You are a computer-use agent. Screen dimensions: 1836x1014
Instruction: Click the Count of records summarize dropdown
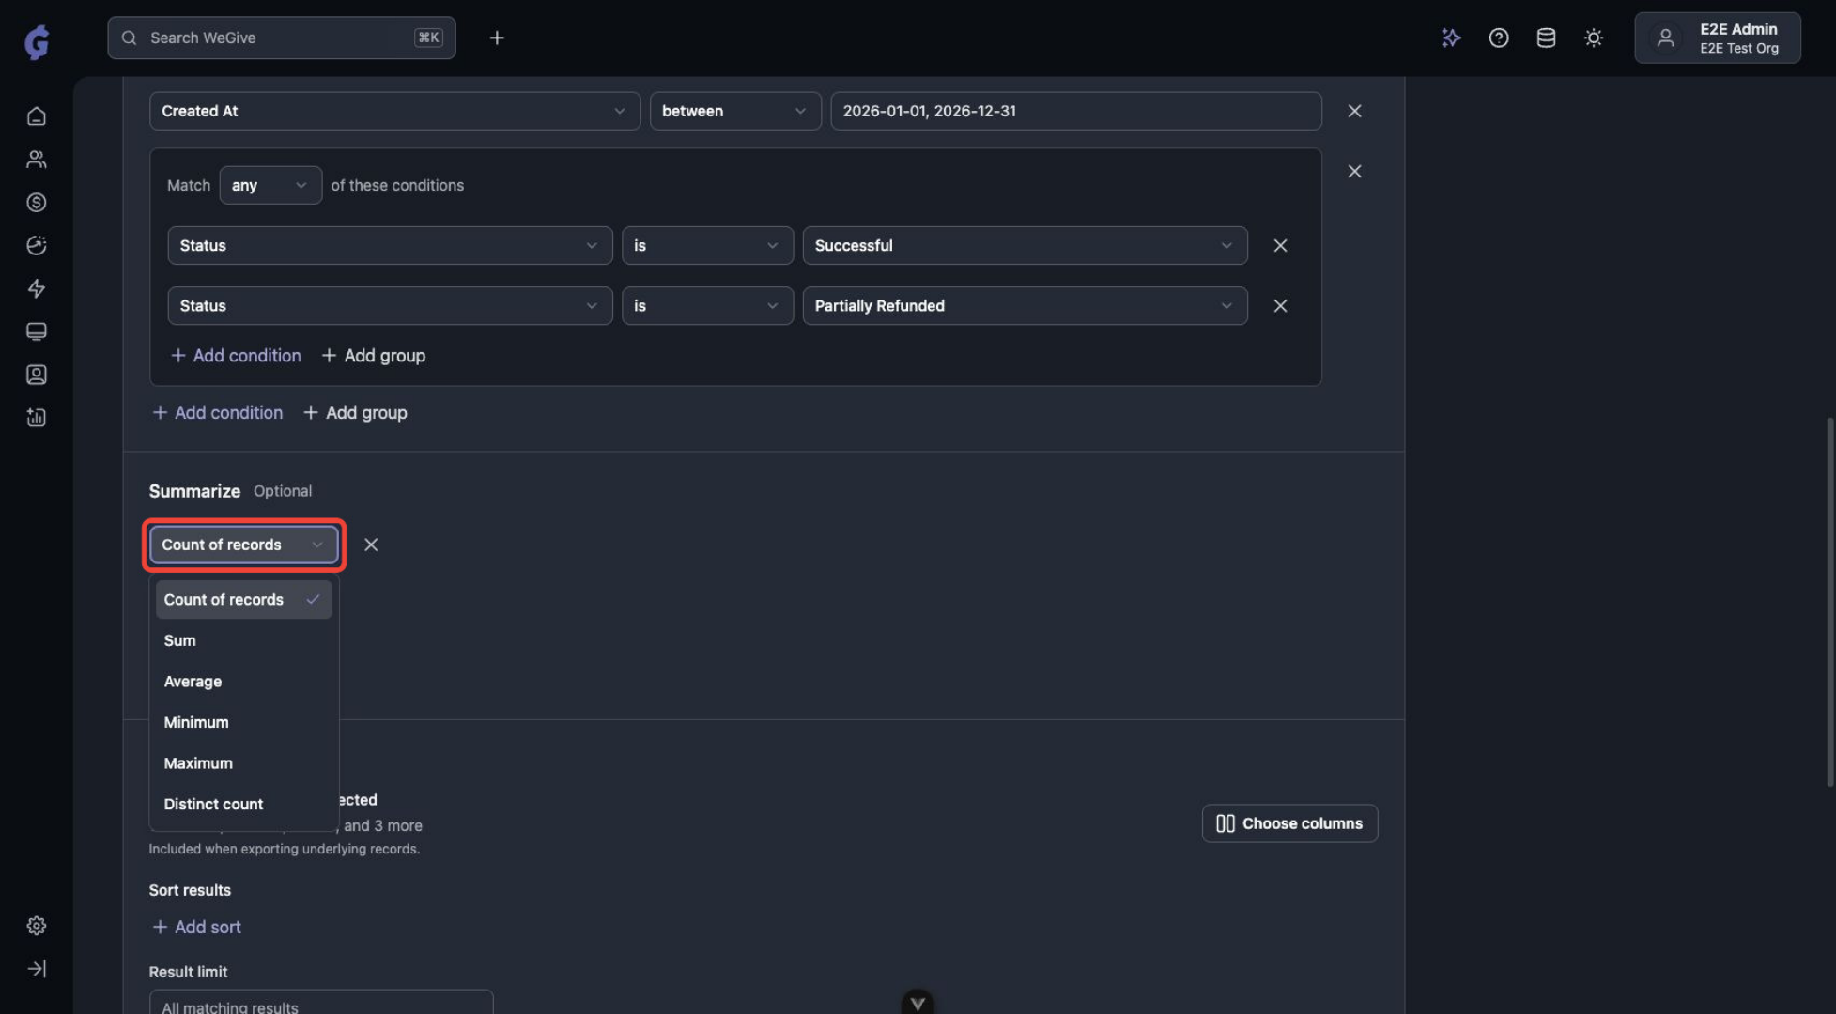[243, 545]
